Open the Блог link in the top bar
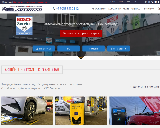 [x=121, y=2]
